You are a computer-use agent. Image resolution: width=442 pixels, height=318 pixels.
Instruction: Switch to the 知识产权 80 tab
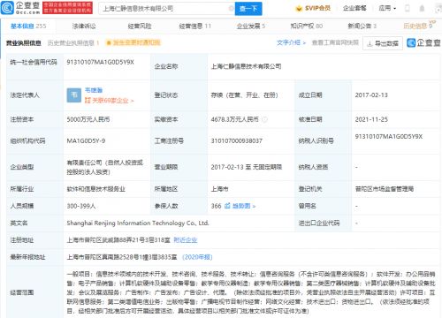point(307,26)
